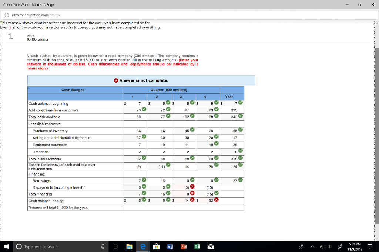Open Microsoft Excel from the taskbar

pyautogui.click(x=197, y=246)
